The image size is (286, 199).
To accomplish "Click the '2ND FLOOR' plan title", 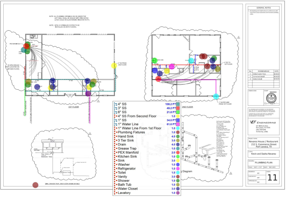I will tap(187, 107).
